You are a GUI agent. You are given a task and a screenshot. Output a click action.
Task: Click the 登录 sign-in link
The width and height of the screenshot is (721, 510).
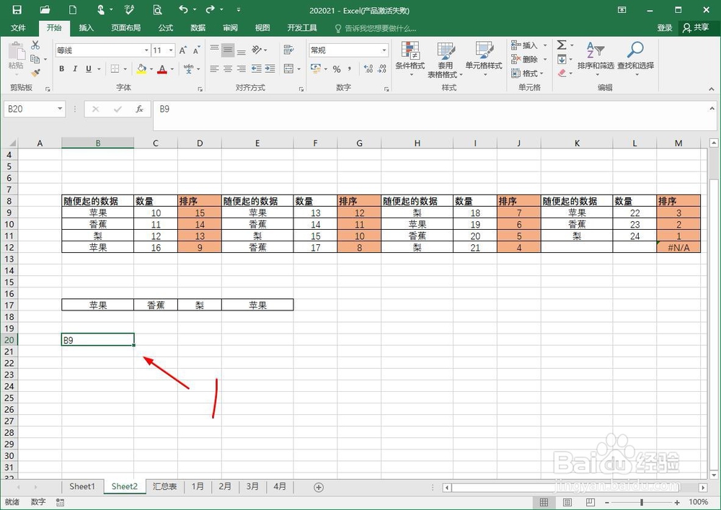(x=665, y=28)
